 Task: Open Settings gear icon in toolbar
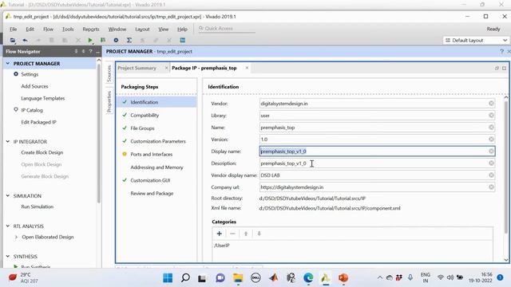point(116,41)
